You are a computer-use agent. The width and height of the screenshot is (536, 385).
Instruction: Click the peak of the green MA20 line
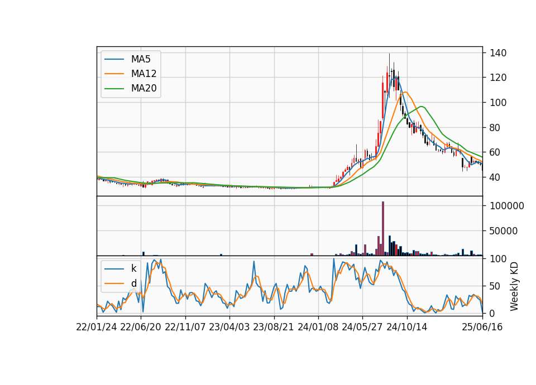coord(422,107)
